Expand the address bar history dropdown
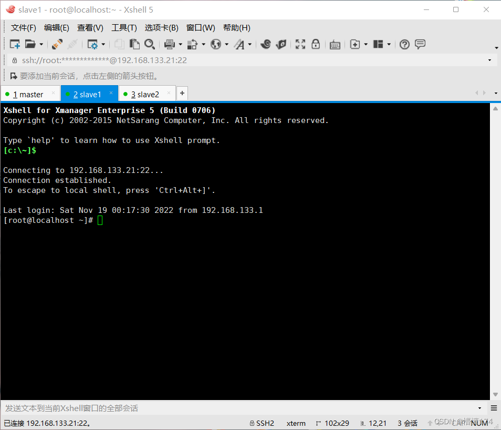 pyautogui.click(x=489, y=60)
